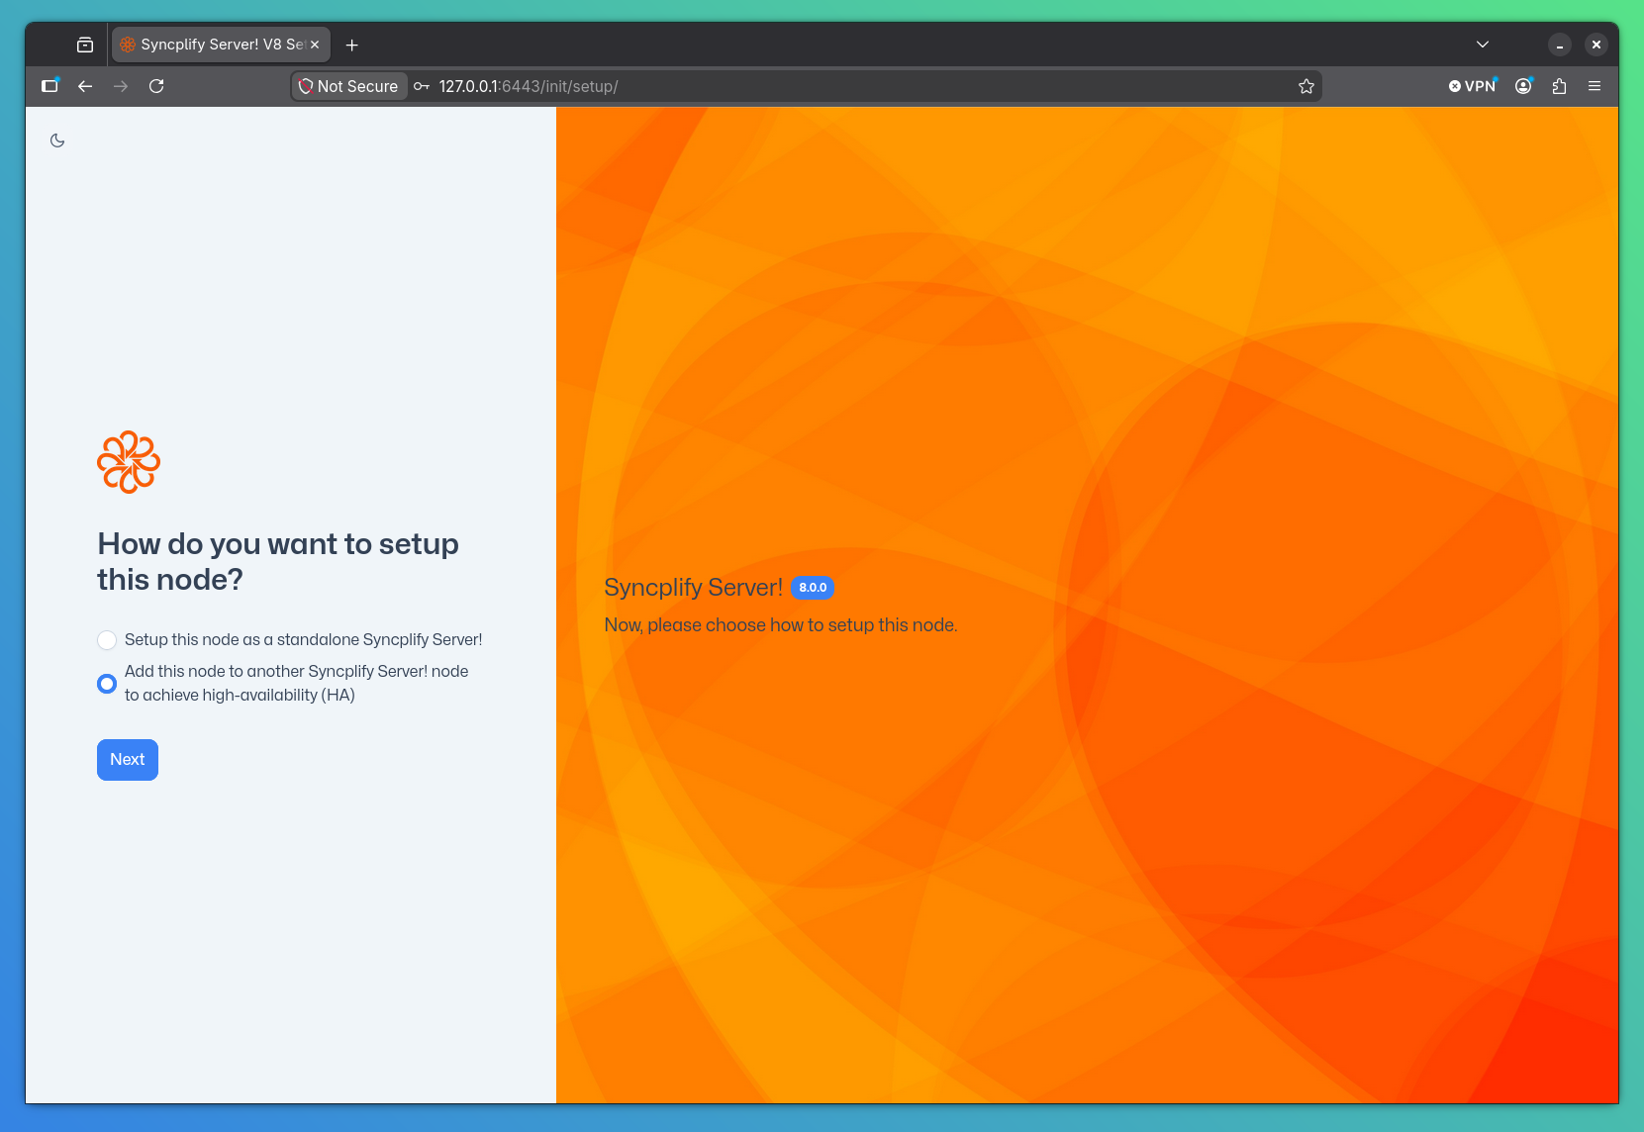Click the browser forward arrow

tap(121, 86)
